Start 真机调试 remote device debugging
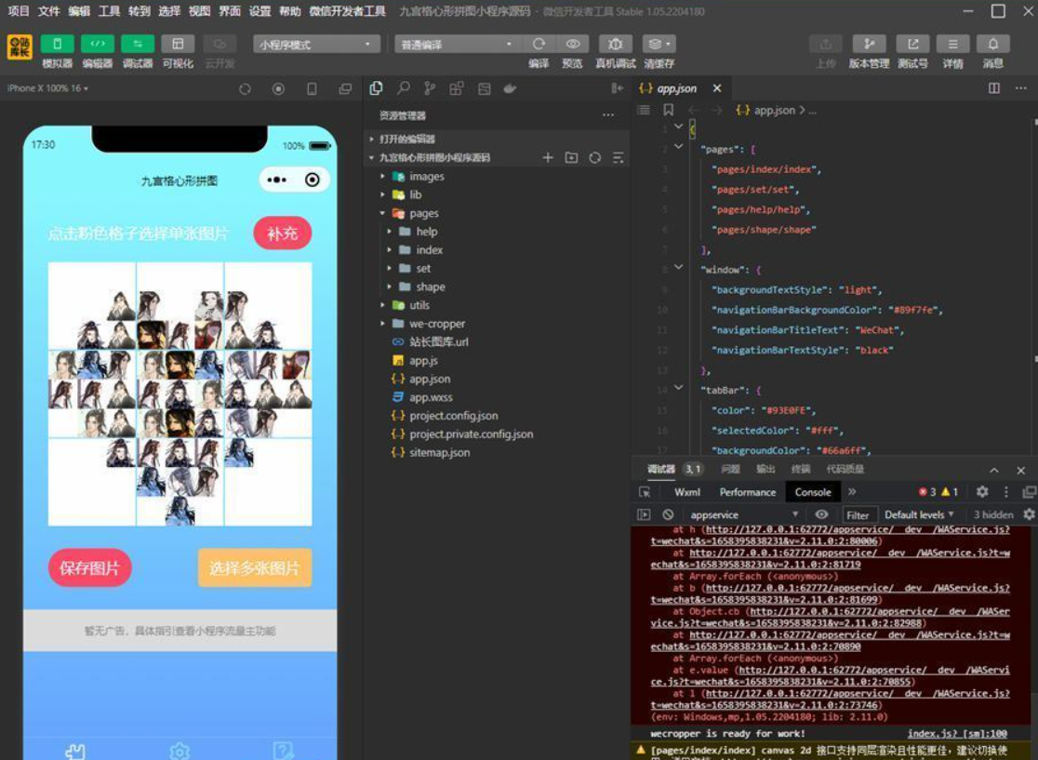The image size is (1038, 760). tap(615, 44)
